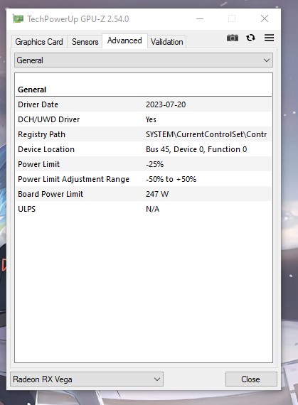Click the TechPowerUp GPU-Z 2.54.0 title
Viewport: 298px width, 405px height.
click(x=78, y=19)
